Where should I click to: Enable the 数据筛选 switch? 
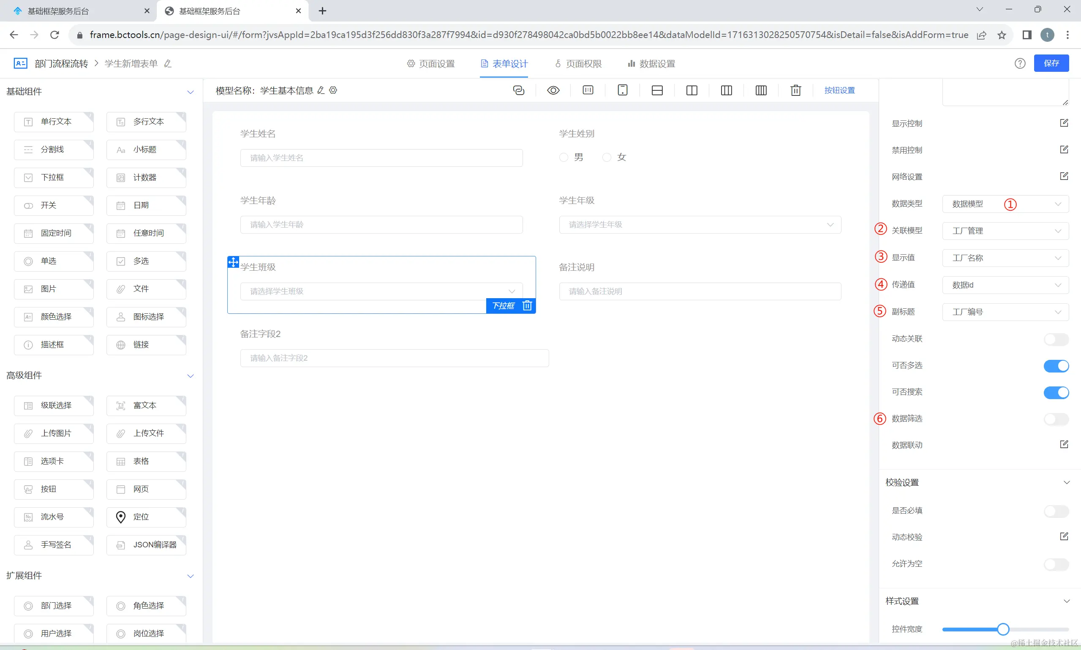[1056, 419]
